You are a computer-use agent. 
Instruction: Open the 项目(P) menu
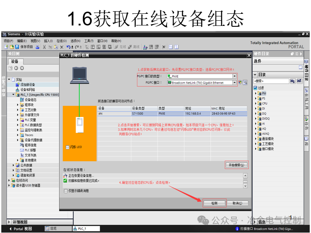click(x=9, y=41)
